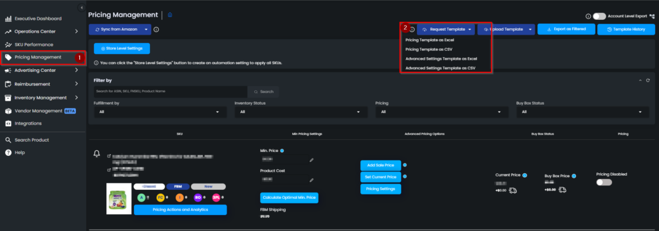The width and height of the screenshot is (659, 231).
Task: Expand Advertising Center submenu chevron
Action: pyautogui.click(x=76, y=71)
